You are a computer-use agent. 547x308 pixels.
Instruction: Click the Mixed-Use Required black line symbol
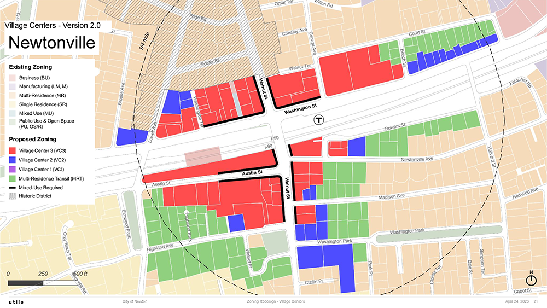(12, 188)
